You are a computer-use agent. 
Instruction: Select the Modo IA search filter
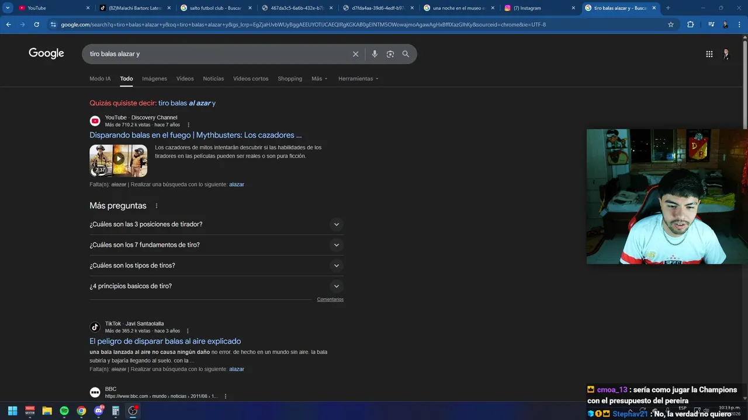pos(100,79)
